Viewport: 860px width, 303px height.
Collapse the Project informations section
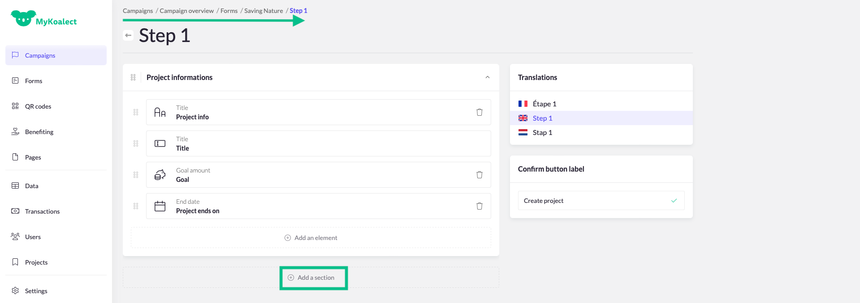(x=487, y=77)
